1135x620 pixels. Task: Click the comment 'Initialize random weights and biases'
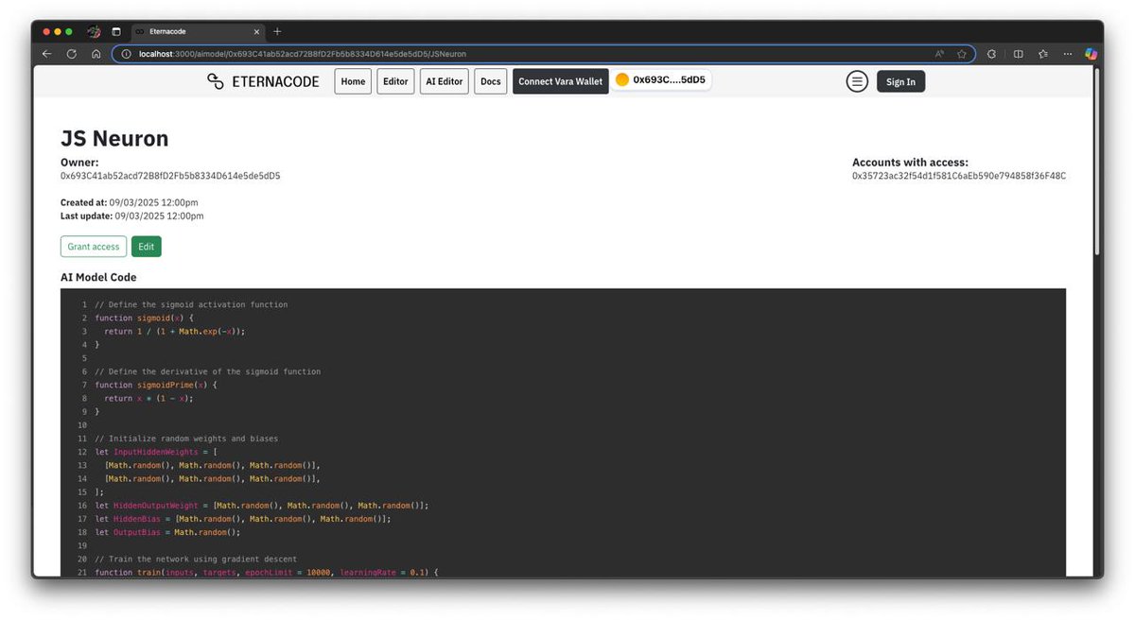tap(186, 439)
